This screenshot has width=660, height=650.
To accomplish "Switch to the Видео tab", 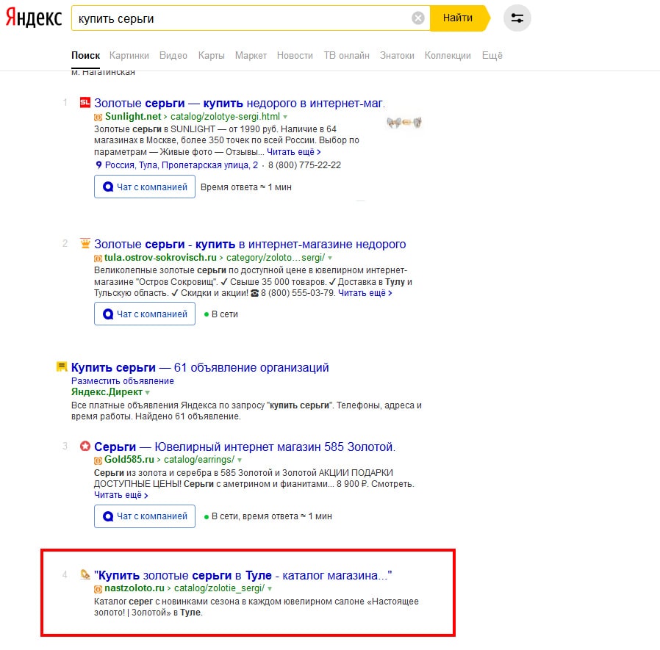I will 173,56.
